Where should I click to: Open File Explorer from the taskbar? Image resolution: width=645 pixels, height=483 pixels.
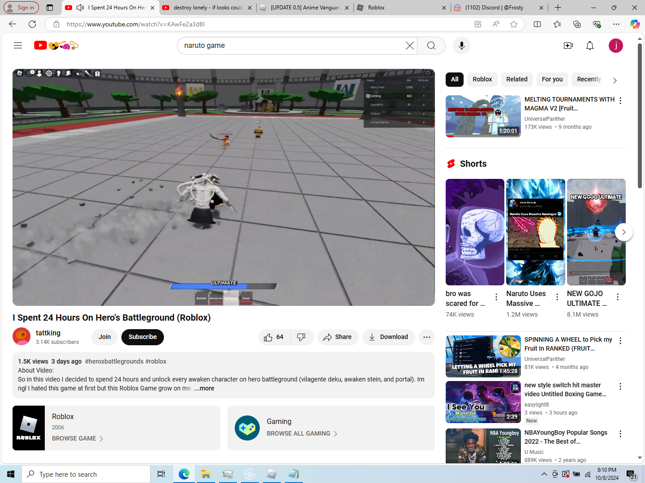(x=206, y=474)
